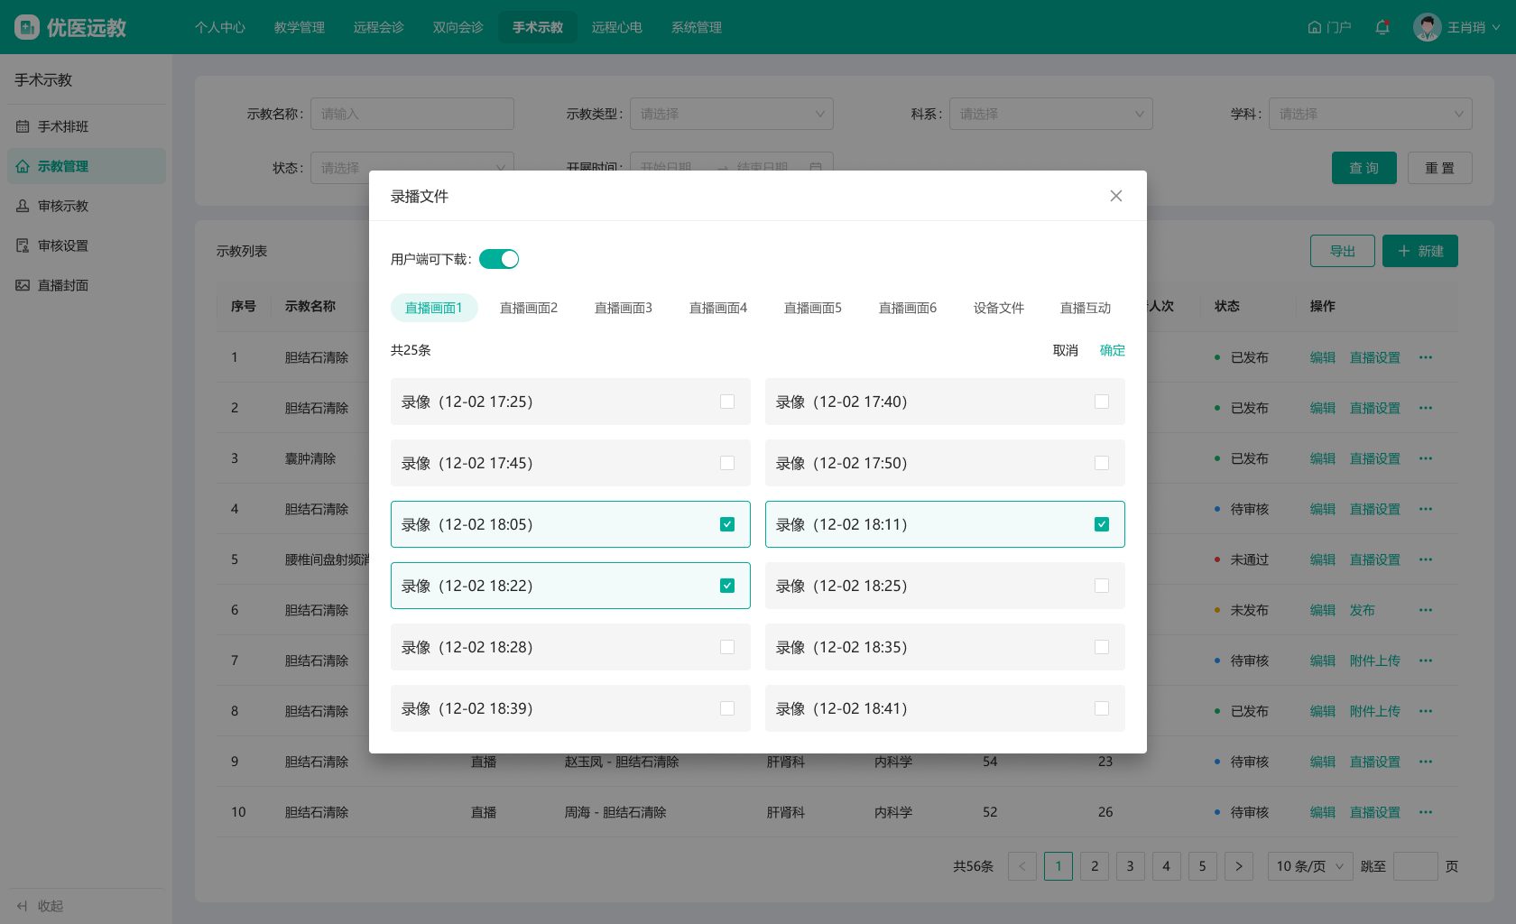Expand the teaching type dropdown
The image size is (1516, 924).
tap(731, 114)
